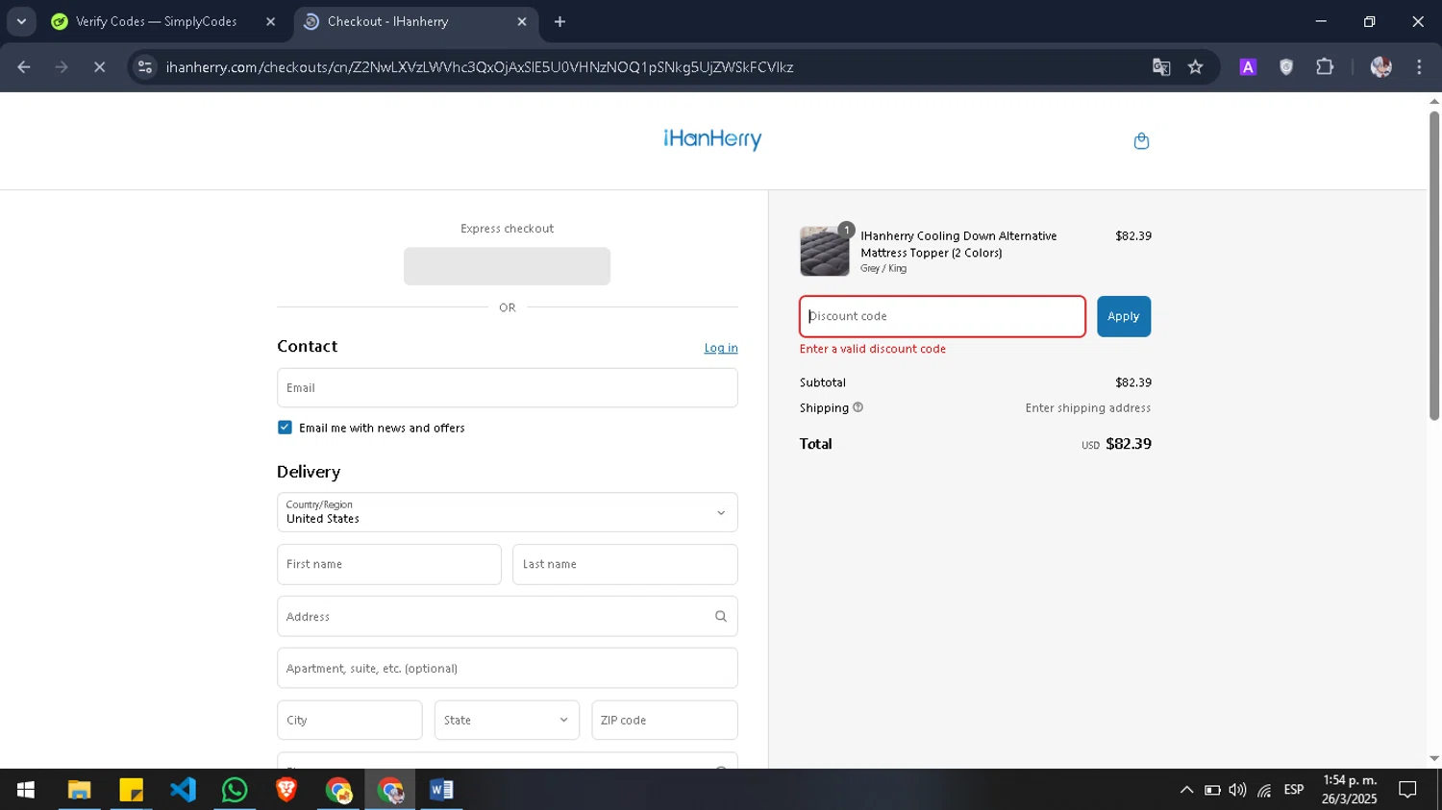Viewport: 1442px width, 810px height.
Task: Bookmark this page with the star icon
Action: 1196,67
